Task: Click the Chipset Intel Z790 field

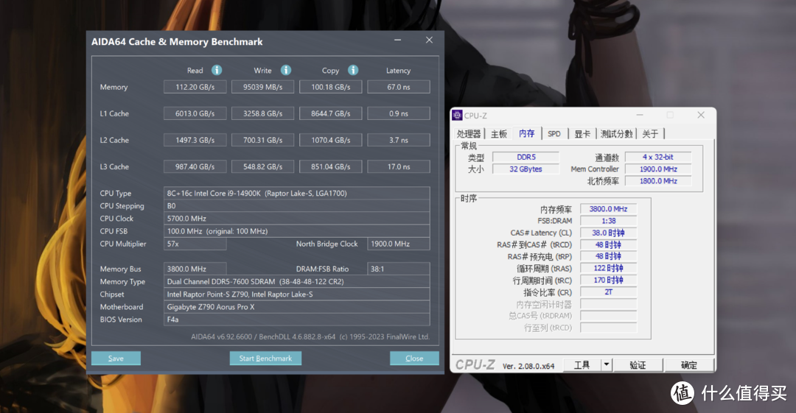Action: click(297, 294)
